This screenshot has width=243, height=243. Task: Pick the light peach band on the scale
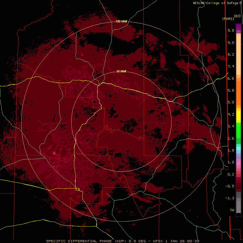pyautogui.click(x=238, y=55)
